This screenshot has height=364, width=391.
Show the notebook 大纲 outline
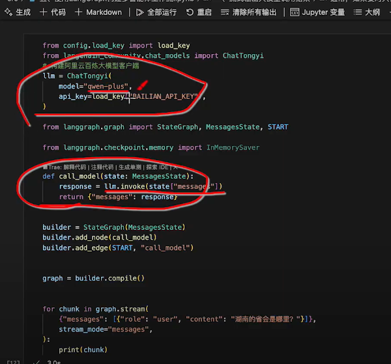point(366,12)
